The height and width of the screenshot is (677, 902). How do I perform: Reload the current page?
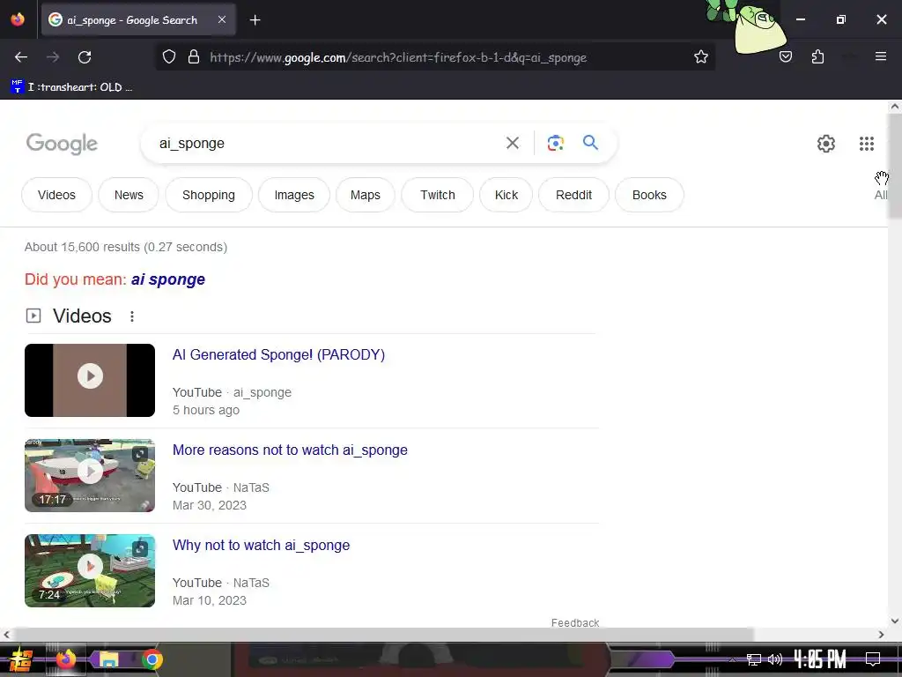click(85, 57)
